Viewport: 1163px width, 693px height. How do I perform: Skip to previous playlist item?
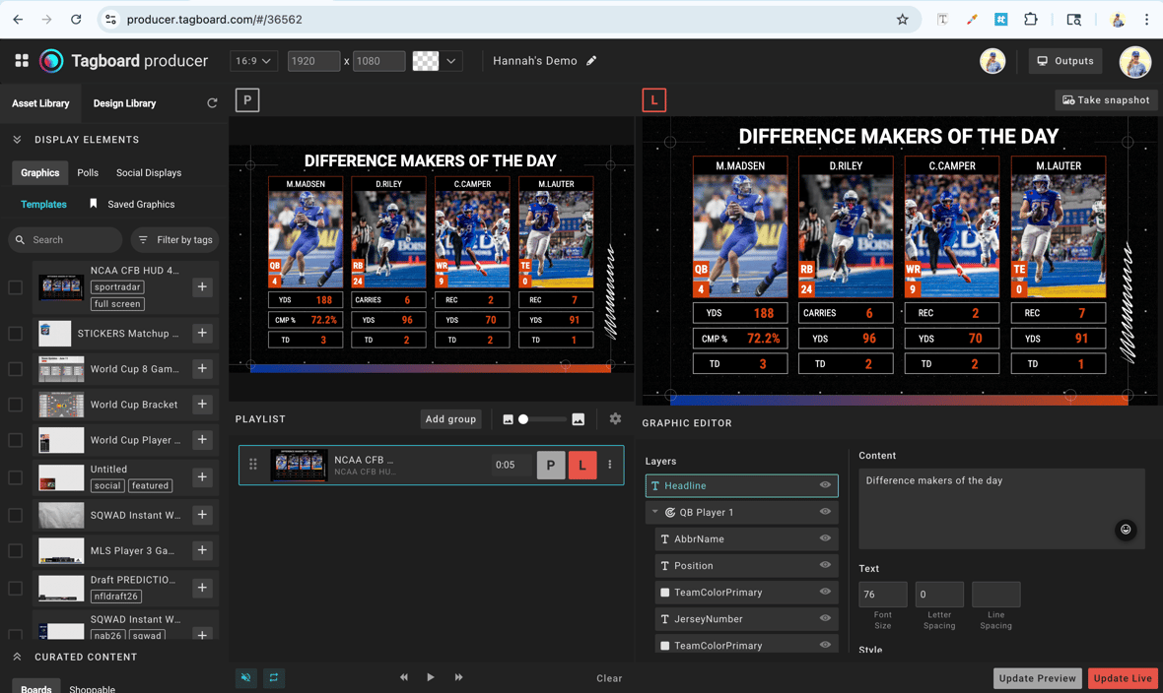[403, 677]
